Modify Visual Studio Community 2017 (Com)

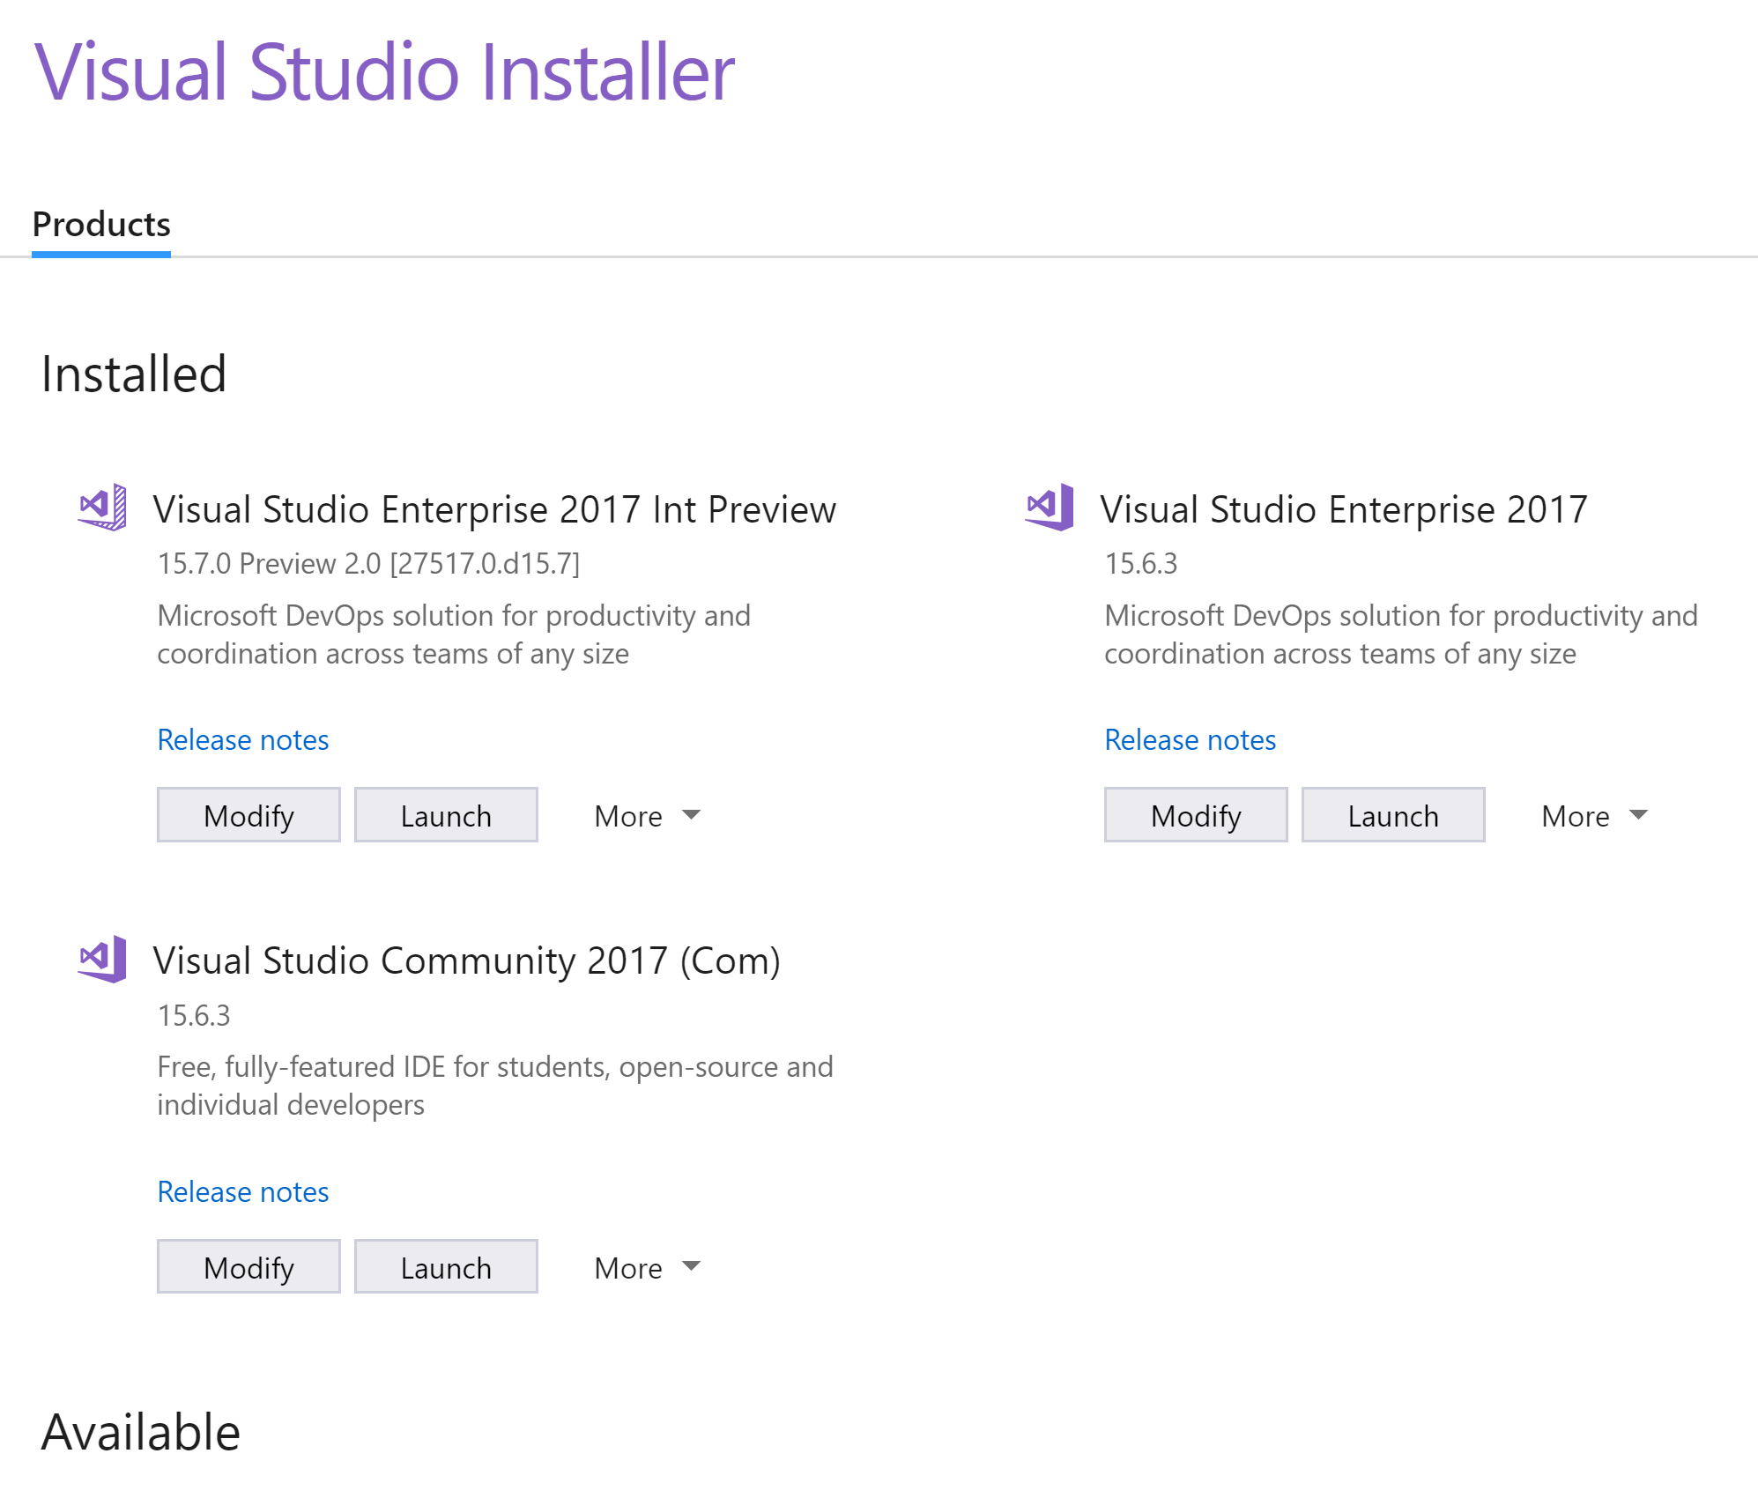pos(248,1267)
